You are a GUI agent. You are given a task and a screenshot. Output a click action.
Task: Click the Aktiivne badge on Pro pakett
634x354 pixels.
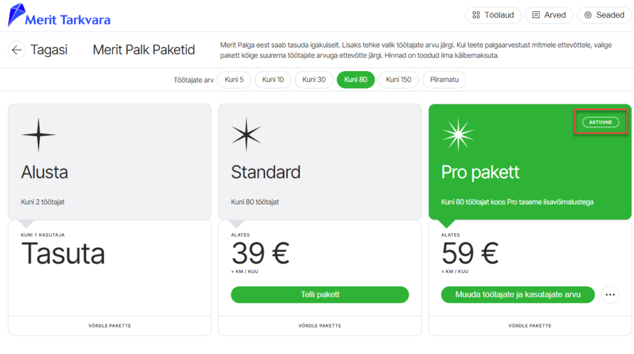point(601,122)
